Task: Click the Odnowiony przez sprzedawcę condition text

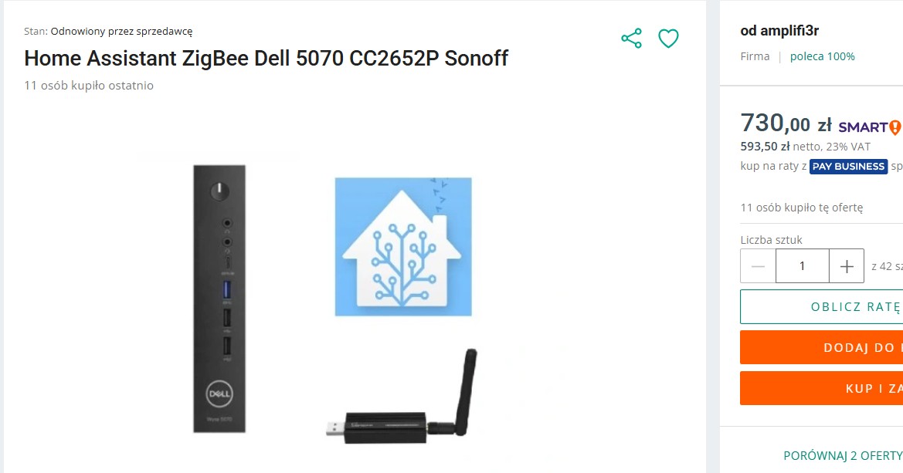Action: tap(121, 31)
